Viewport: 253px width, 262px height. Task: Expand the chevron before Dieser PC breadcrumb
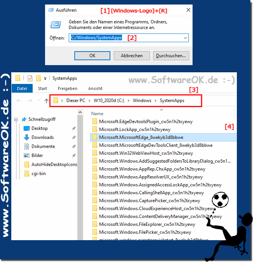point(62,101)
